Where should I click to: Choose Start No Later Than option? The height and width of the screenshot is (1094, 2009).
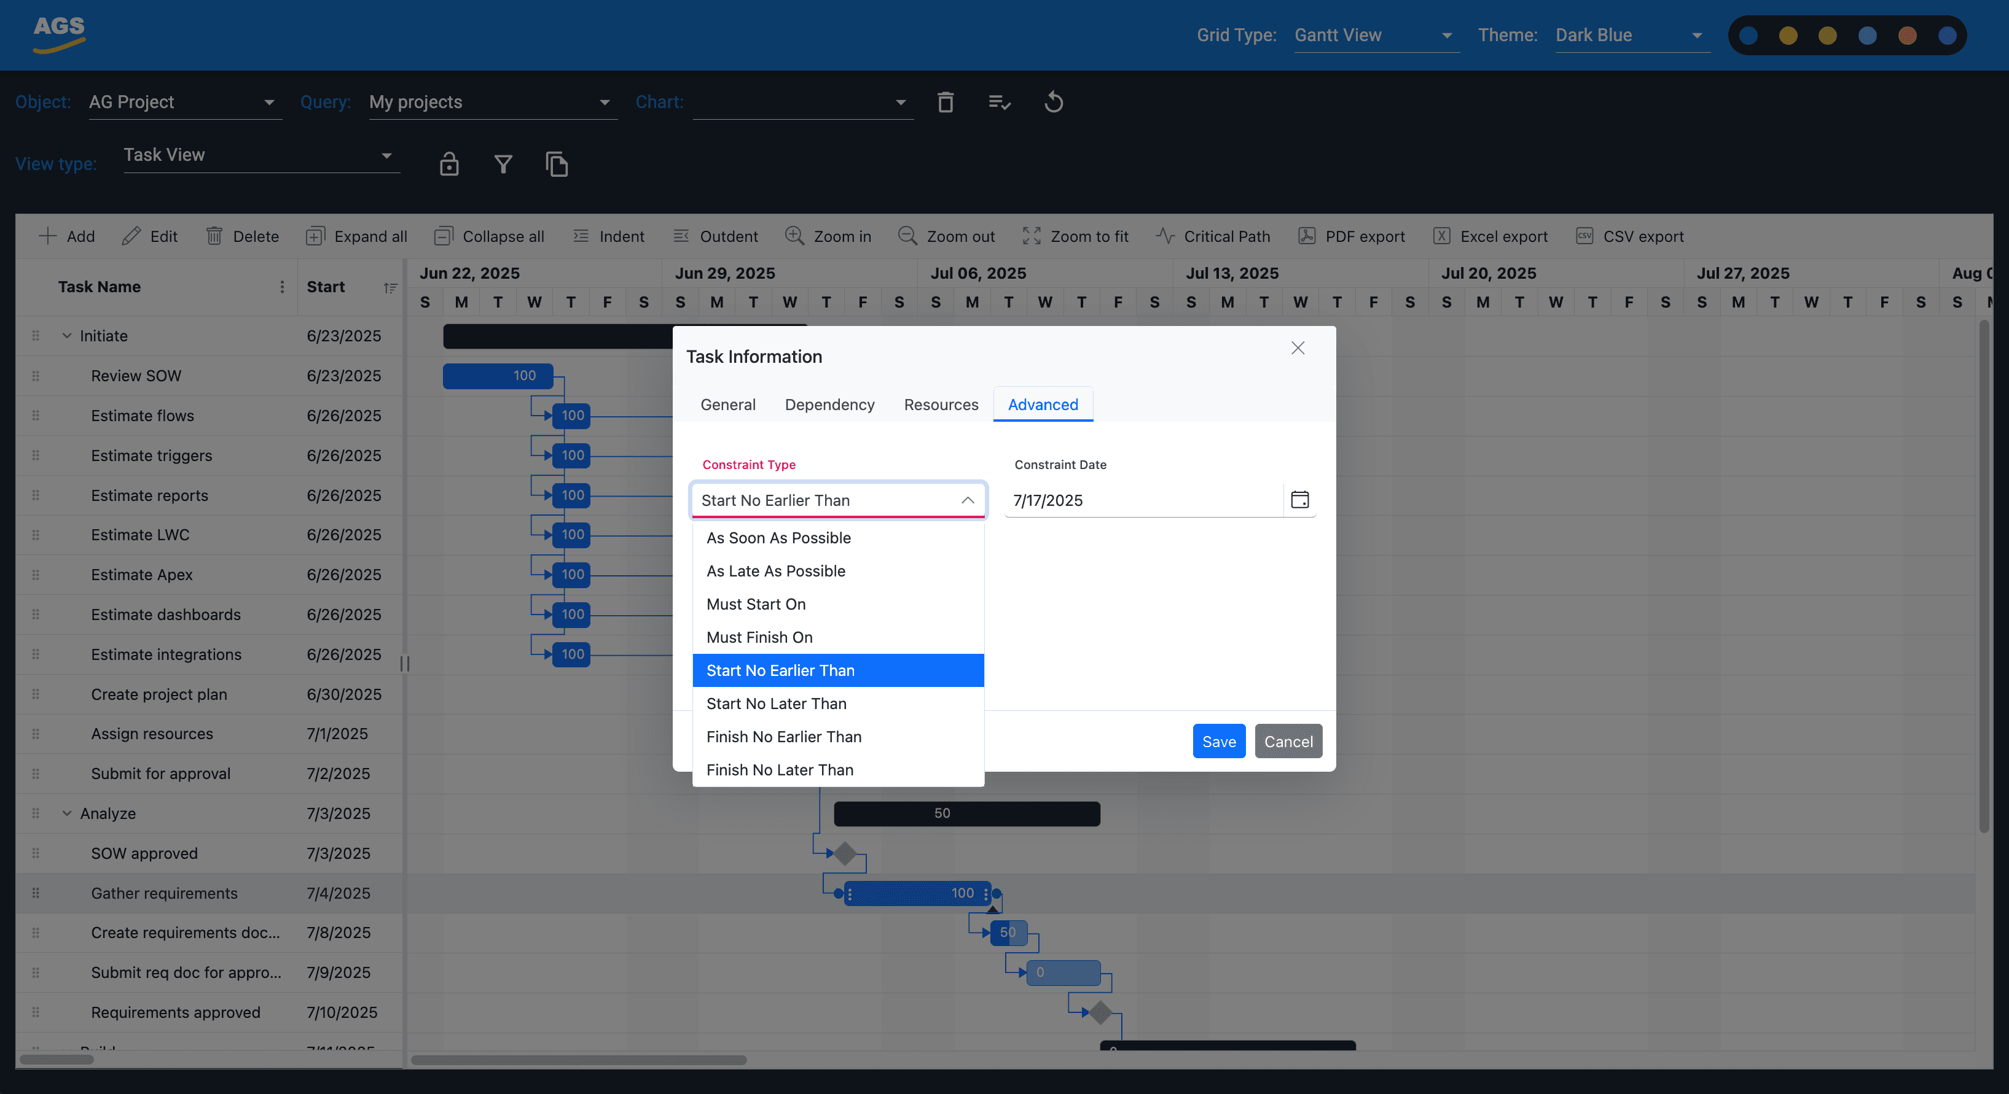pyautogui.click(x=776, y=704)
